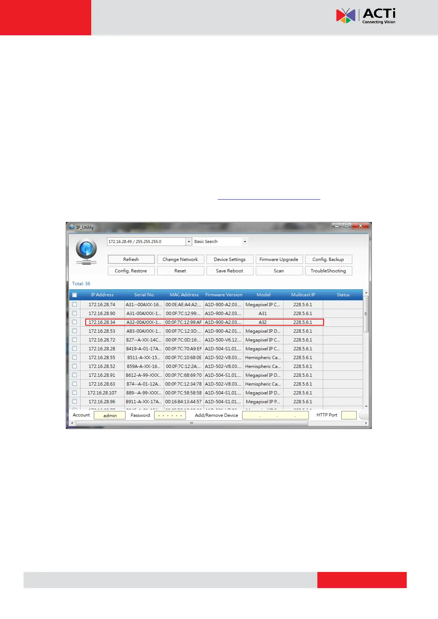Select serial cell B419-A-01-17A...
The height and width of the screenshot is (619, 438).
[144, 349]
